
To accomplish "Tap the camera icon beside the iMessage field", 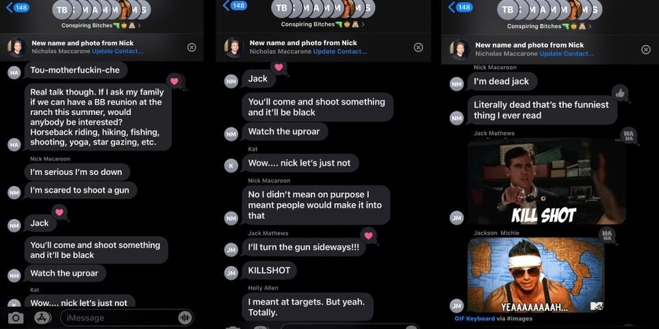I will 16,317.
